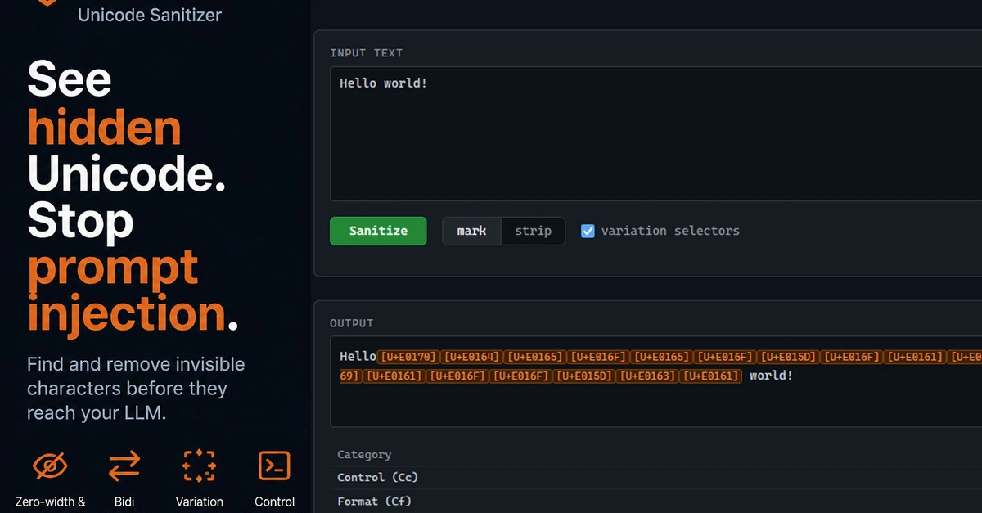Click the Variation dotted-square icon
The image size is (982, 513).
[x=199, y=466]
